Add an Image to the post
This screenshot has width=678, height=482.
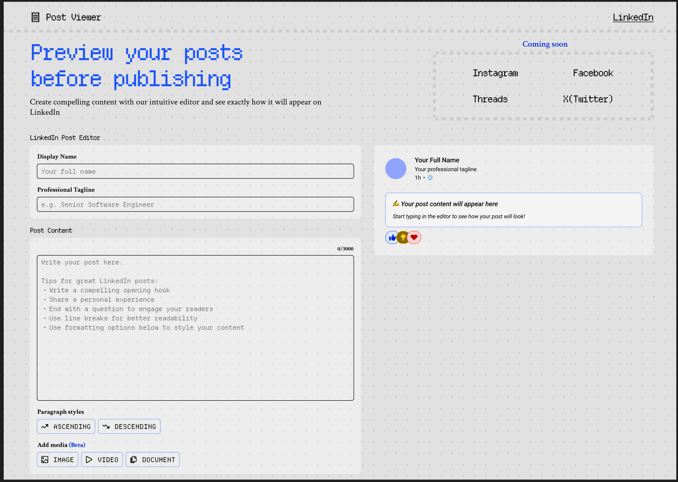click(58, 460)
